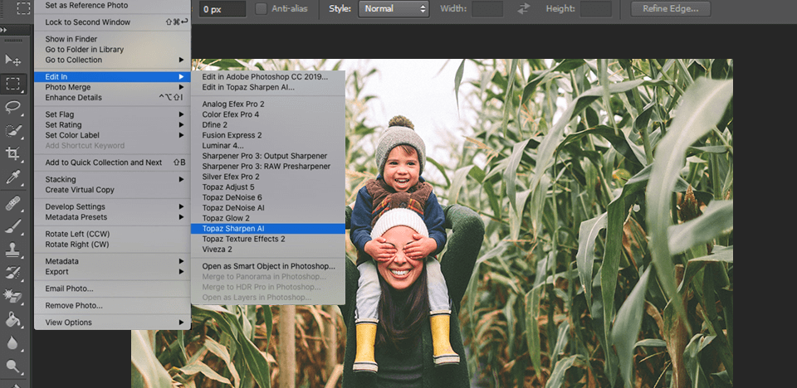The image size is (797, 388).
Task: Swap width and height arrows icon
Action: point(524,8)
